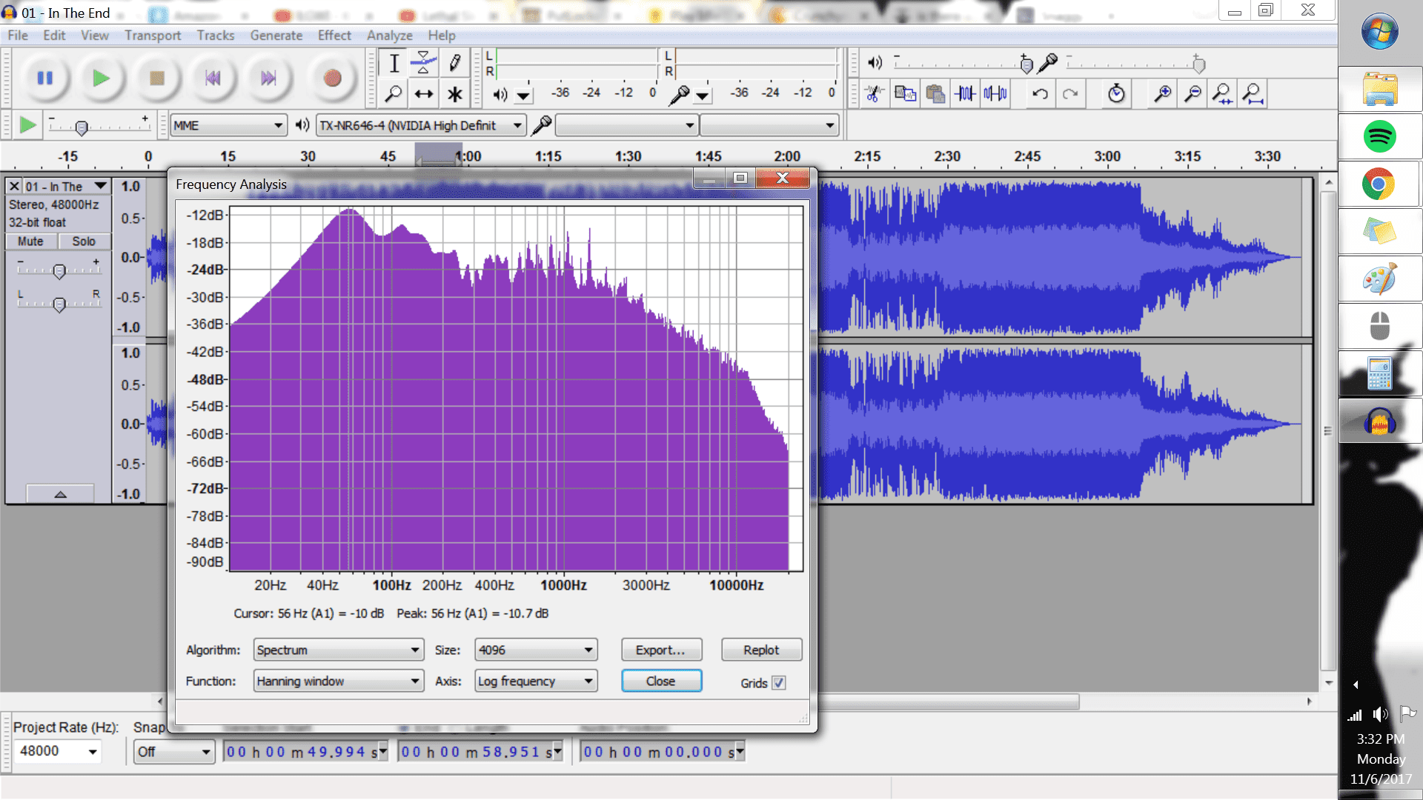Skip to End of the track
The width and height of the screenshot is (1423, 800).
click(268, 78)
